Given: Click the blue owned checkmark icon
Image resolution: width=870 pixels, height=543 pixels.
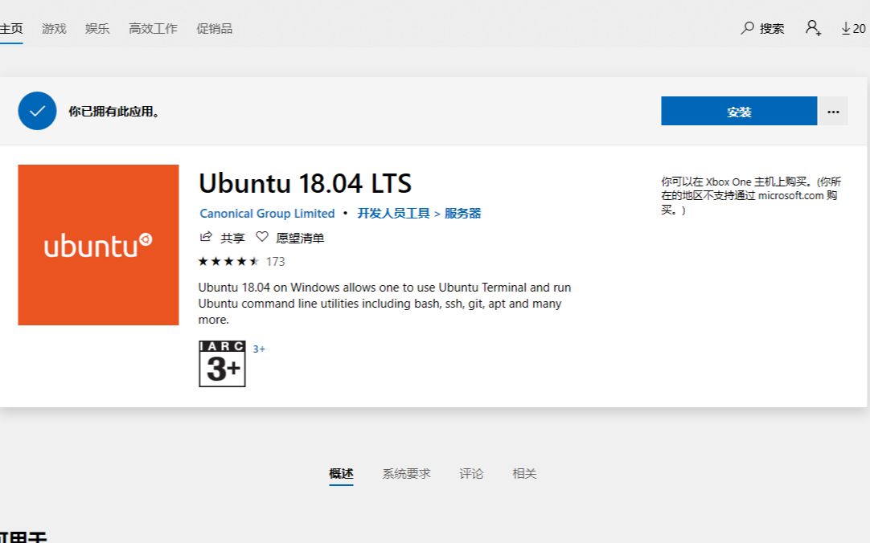Looking at the screenshot, I should point(37,111).
